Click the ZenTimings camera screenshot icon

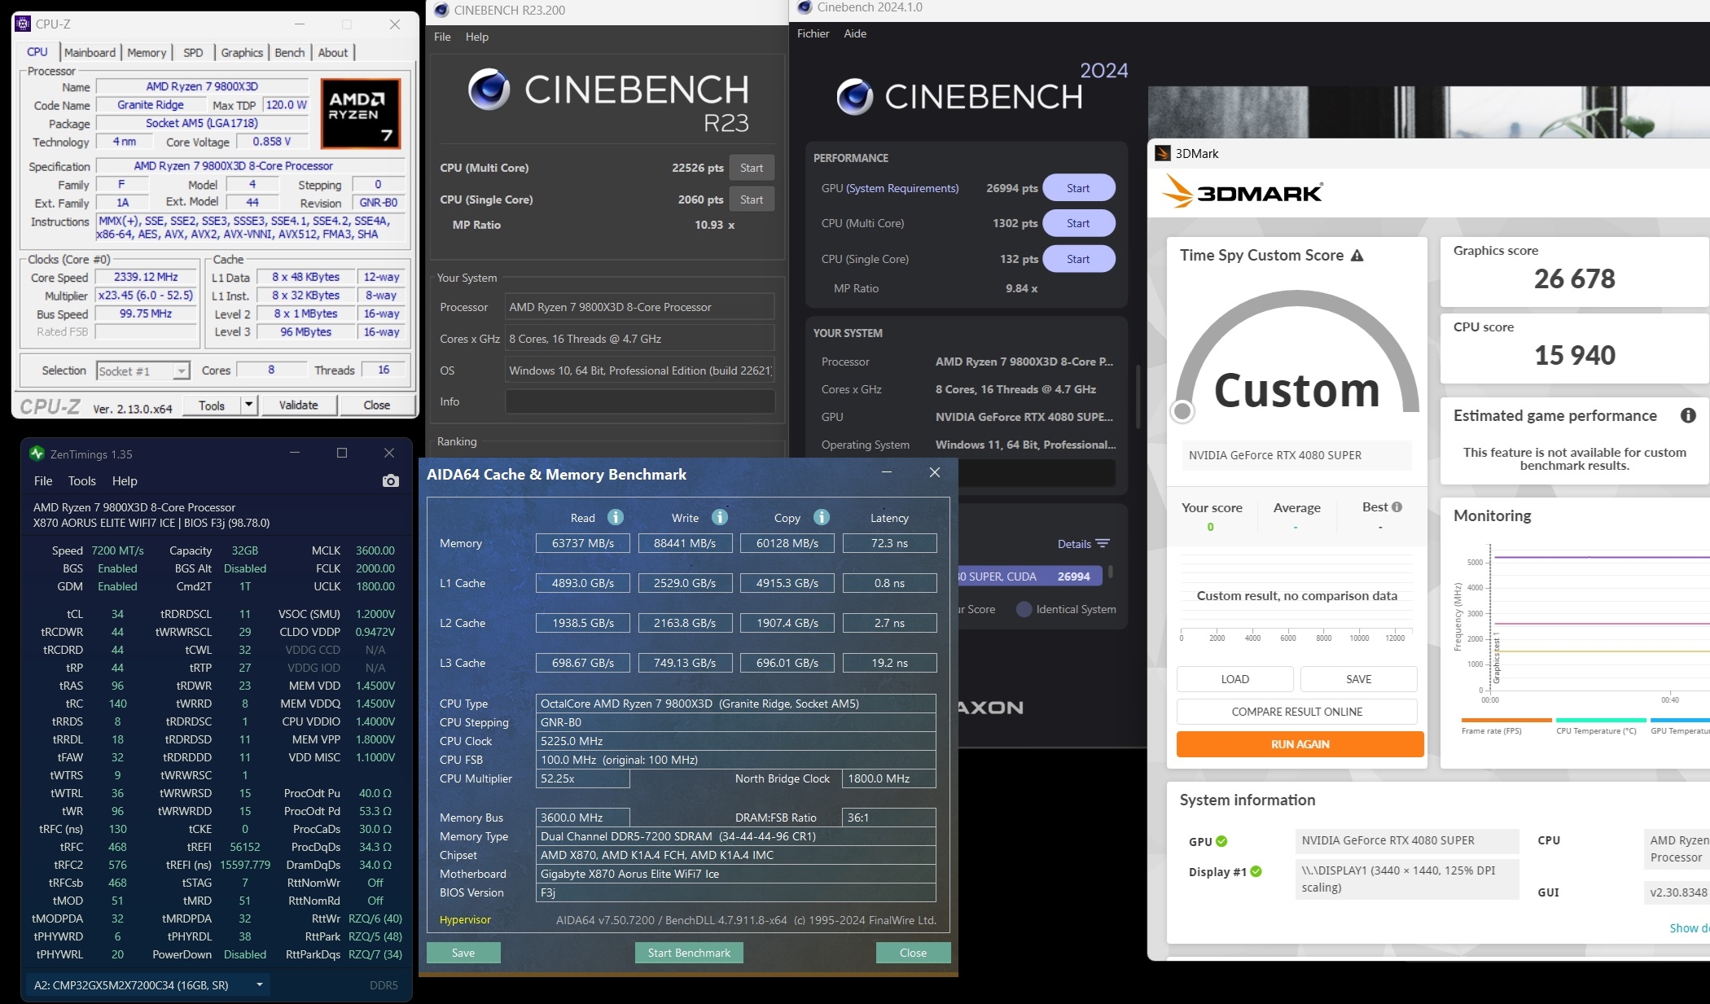pyautogui.click(x=391, y=481)
